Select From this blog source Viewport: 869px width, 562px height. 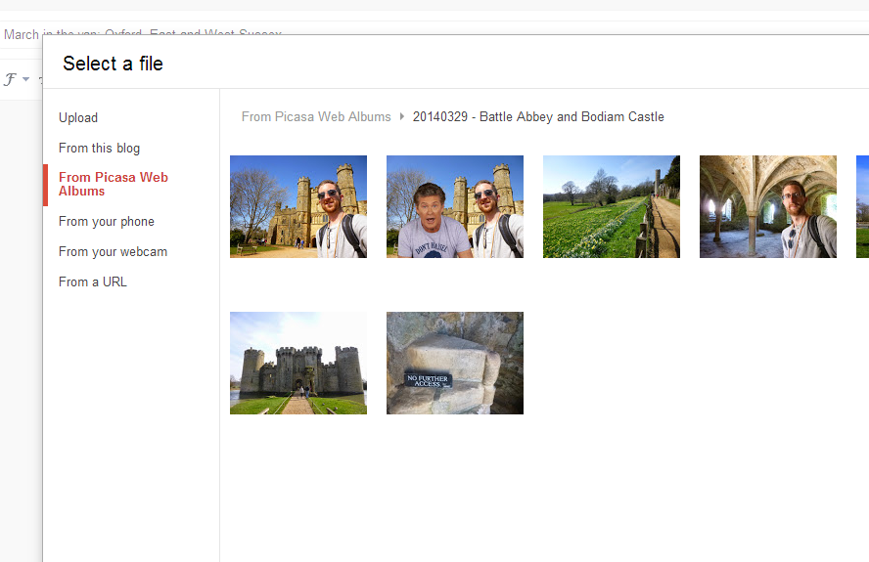[x=99, y=149]
